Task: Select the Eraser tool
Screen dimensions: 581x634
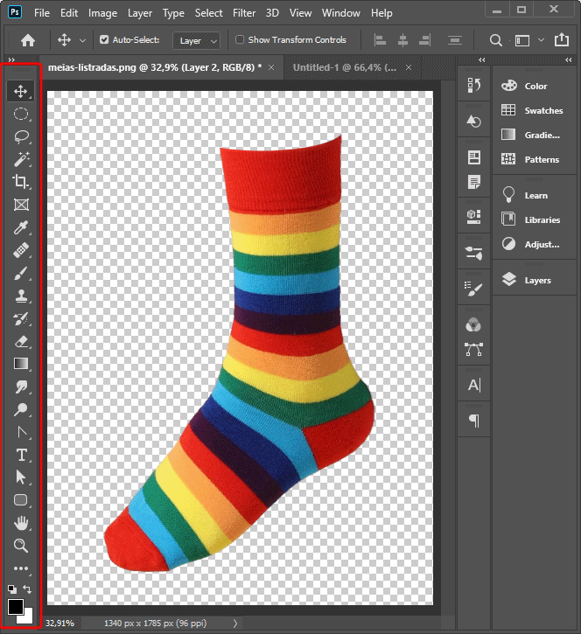Action: click(21, 342)
